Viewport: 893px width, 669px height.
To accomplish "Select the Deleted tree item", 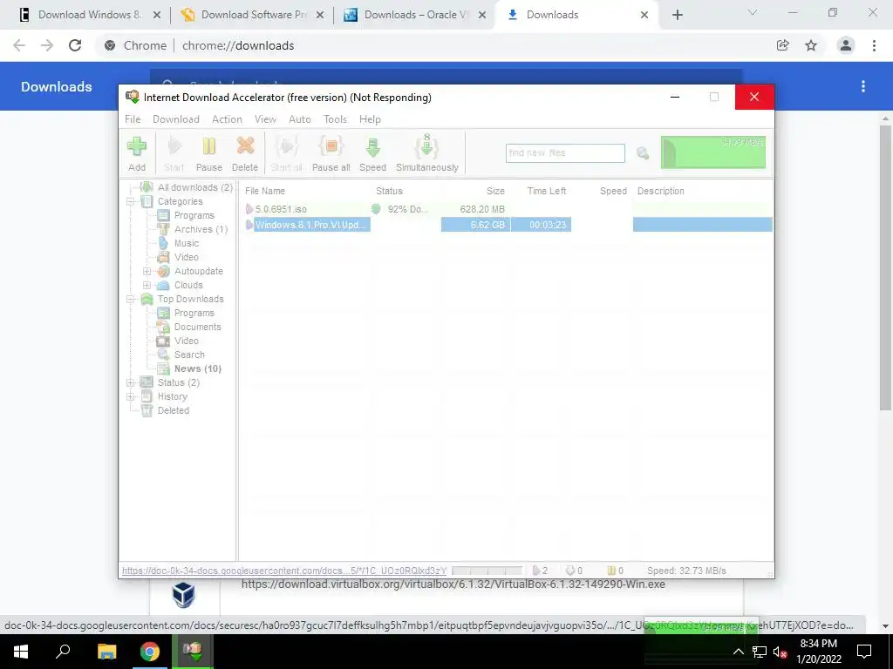I will point(174,410).
